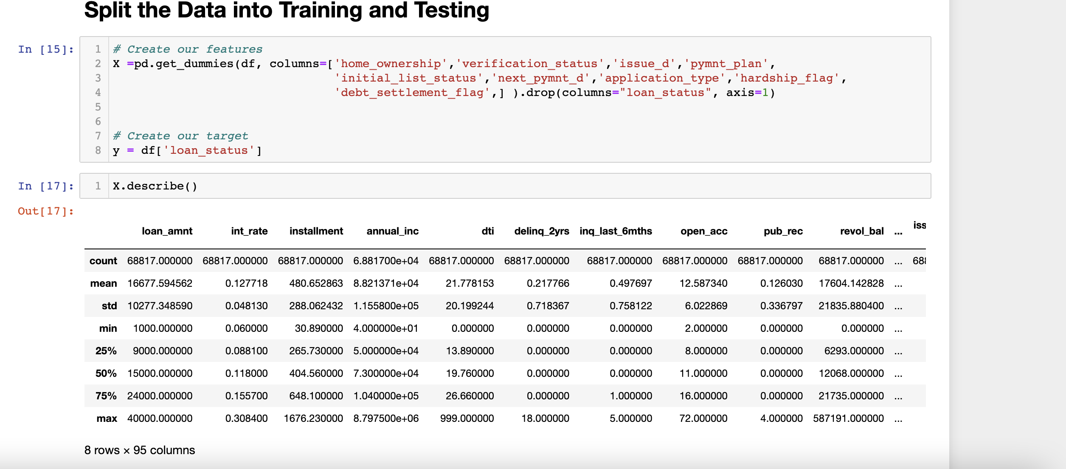Click the 8 rows × 95 columns text
The height and width of the screenshot is (469, 1066).
[x=140, y=450]
